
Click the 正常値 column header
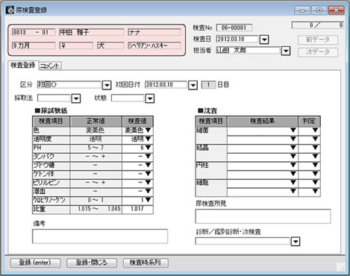[x=96, y=122]
